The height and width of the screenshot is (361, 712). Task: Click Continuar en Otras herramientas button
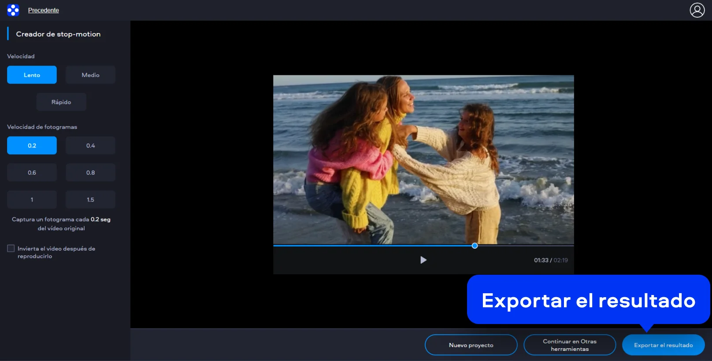click(x=569, y=345)
